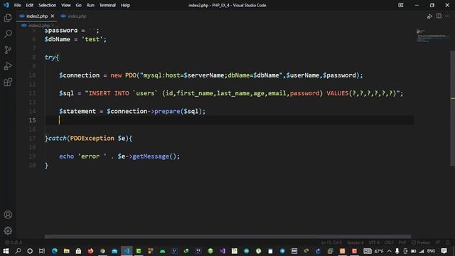
Task: Open Microsoft Store from taskbar
Action: (78, 251)
